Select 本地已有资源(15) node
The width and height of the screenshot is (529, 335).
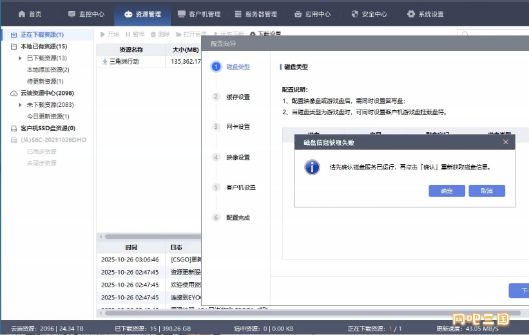coord(44,46)
